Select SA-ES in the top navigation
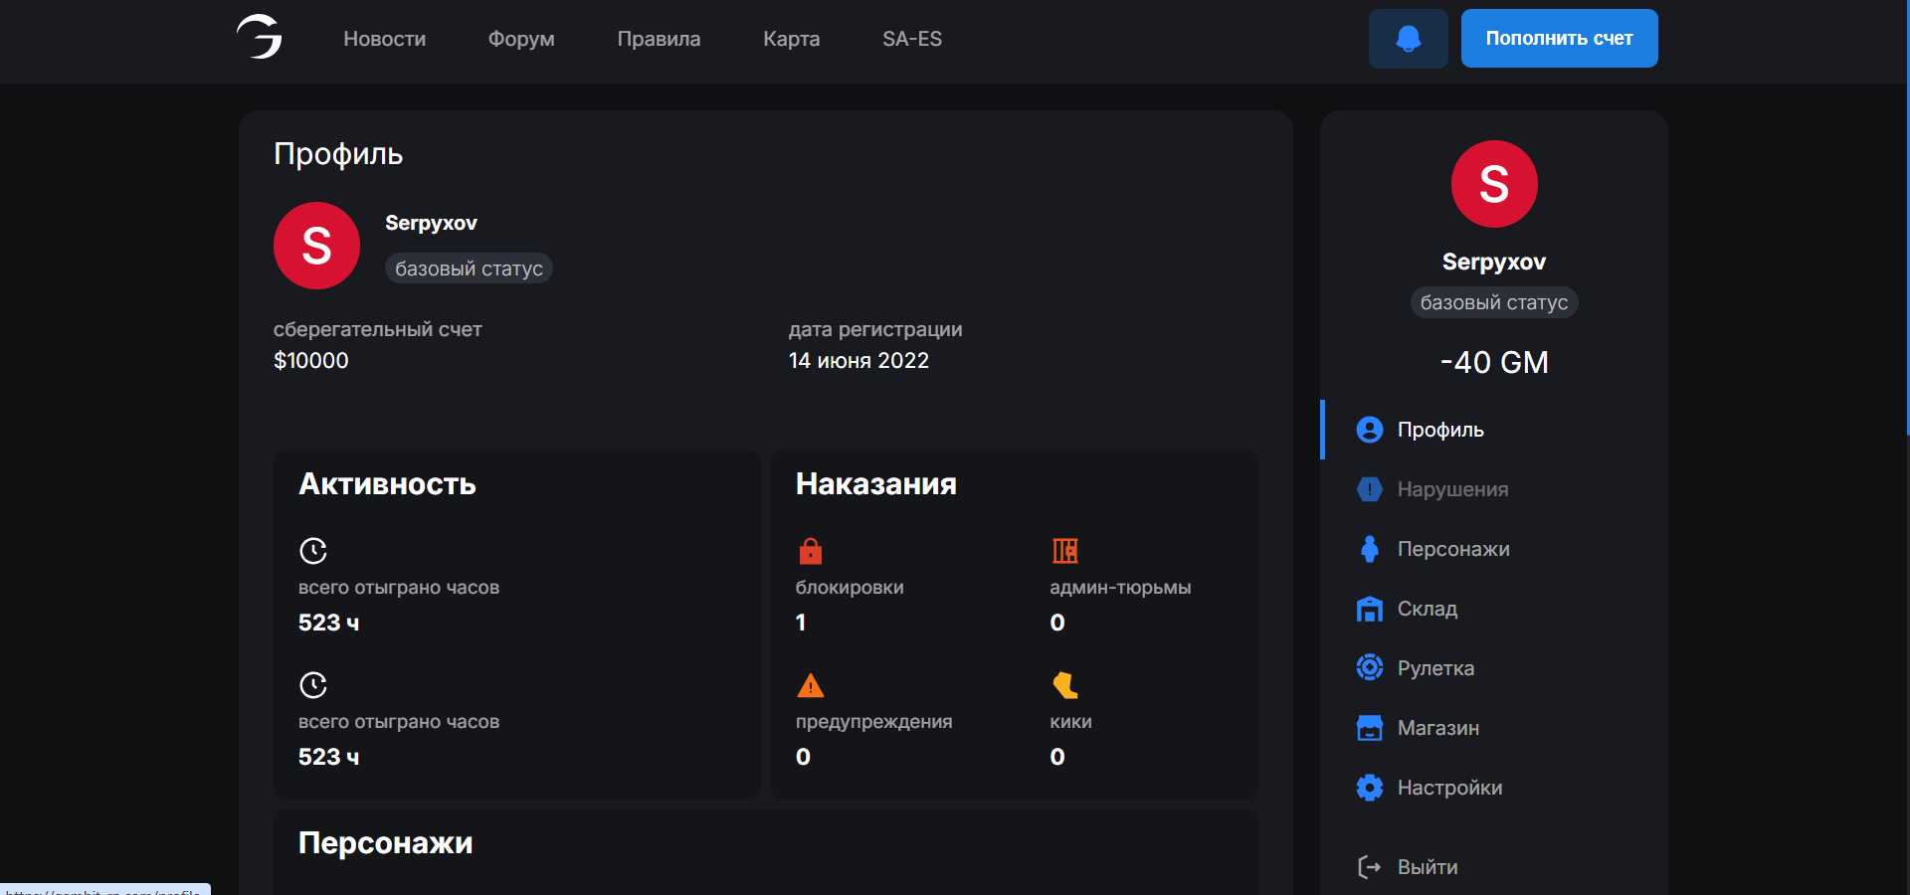 click(x=911, y=39)
